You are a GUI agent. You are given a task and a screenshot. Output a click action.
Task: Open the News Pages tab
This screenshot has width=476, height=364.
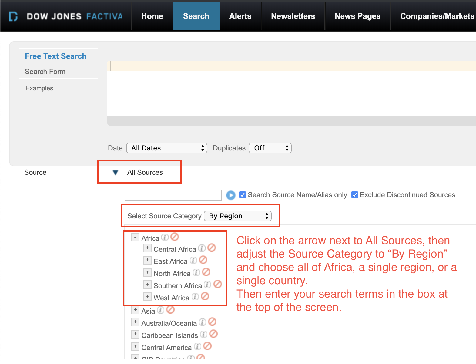357,16
